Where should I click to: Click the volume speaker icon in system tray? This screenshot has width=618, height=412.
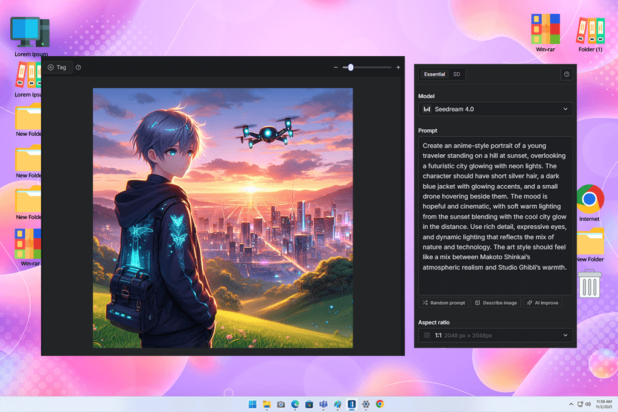point(588,404)
